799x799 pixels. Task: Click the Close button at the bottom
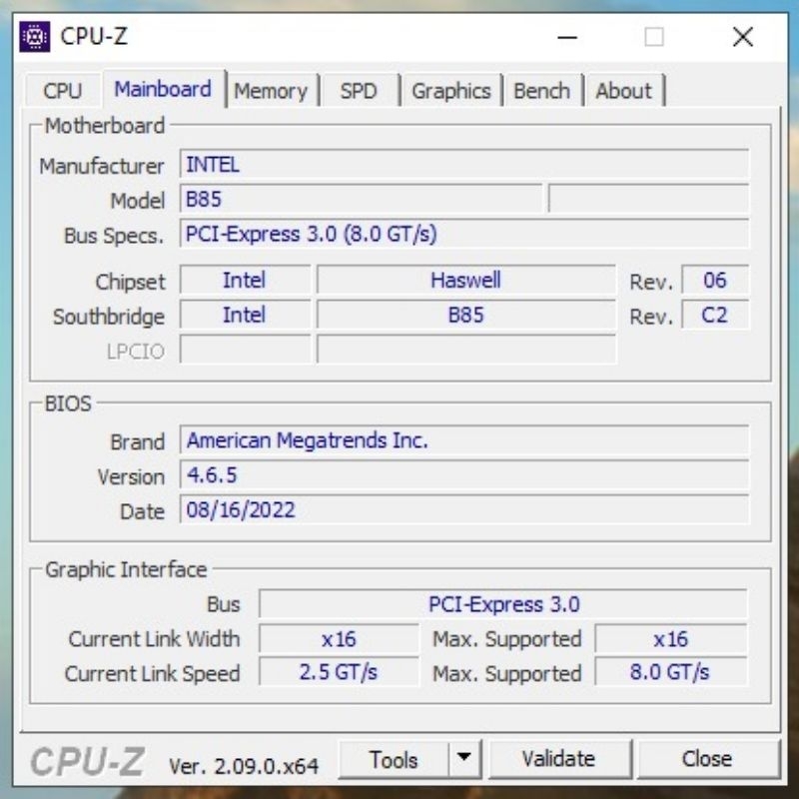pyautogui.click(x=708, y=759)
